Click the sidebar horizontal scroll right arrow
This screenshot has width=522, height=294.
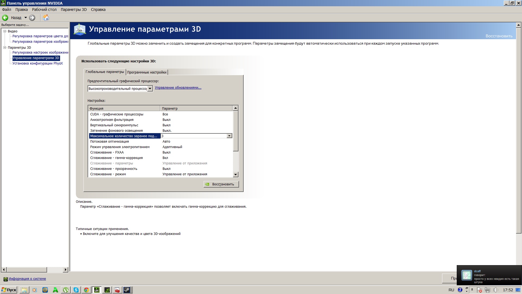tap(65, 270)
